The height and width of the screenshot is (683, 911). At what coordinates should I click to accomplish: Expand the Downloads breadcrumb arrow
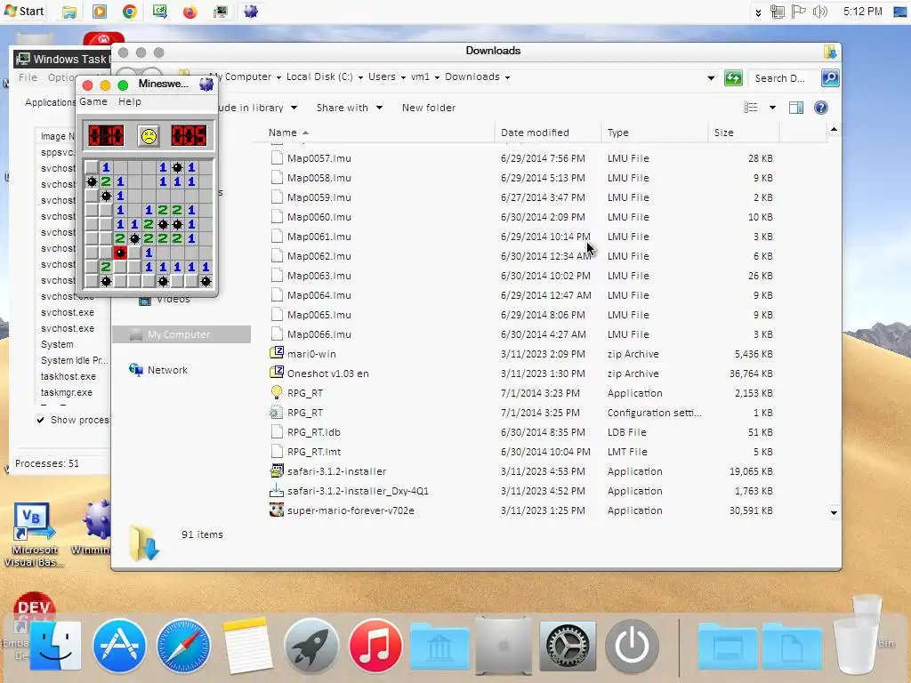point(507,77)
